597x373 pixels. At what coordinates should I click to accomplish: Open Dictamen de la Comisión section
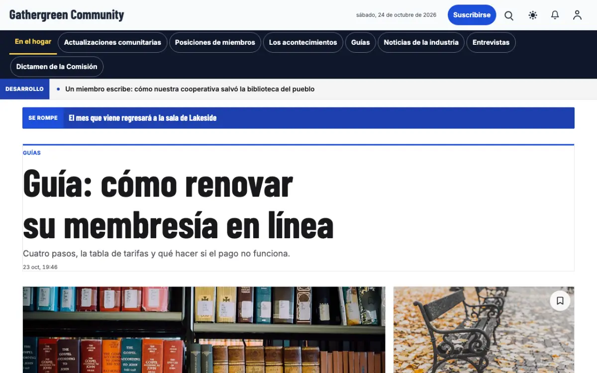pyautogui.click(x=57, y=67)
